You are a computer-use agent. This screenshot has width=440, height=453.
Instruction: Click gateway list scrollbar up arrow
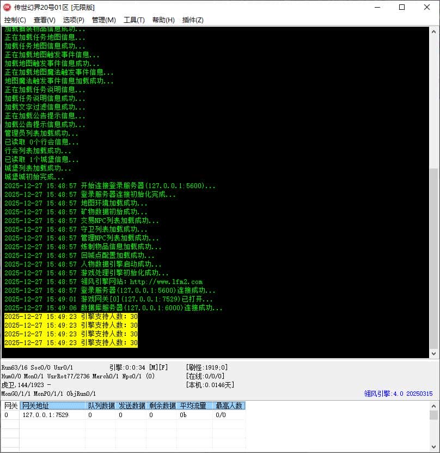click(x=433, y=406)
